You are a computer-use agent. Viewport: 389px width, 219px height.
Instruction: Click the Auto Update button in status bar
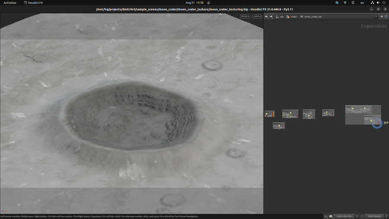(x=374, y=216)
